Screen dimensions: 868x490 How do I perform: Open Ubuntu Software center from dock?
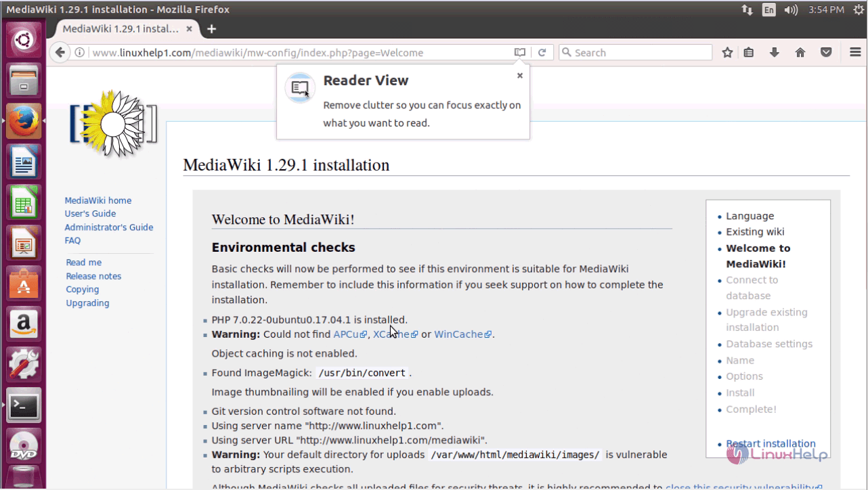[x=24, y=283]
